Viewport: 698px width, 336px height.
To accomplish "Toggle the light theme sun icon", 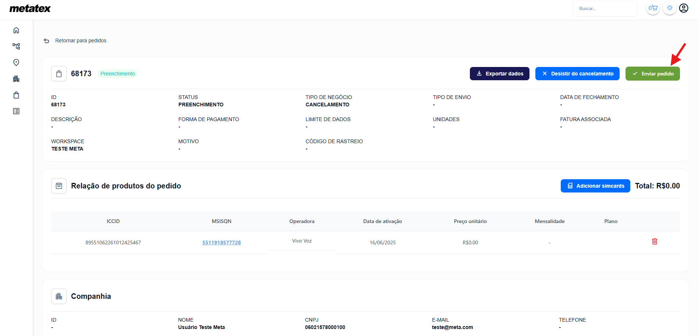I will pyautogui.click(x=670, y=8).
